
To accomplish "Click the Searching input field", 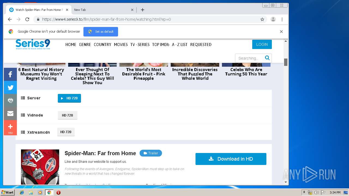I will click(249, 58).
